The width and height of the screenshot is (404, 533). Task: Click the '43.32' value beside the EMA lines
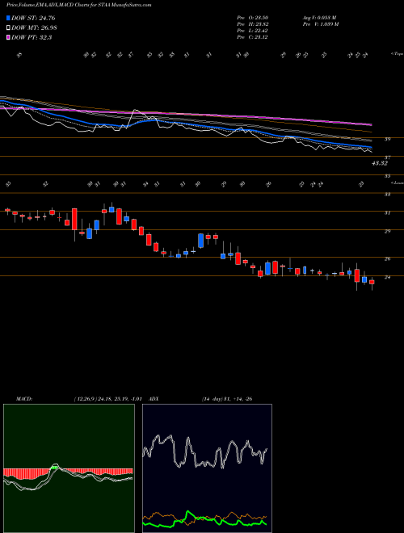[x=380, y=163]
